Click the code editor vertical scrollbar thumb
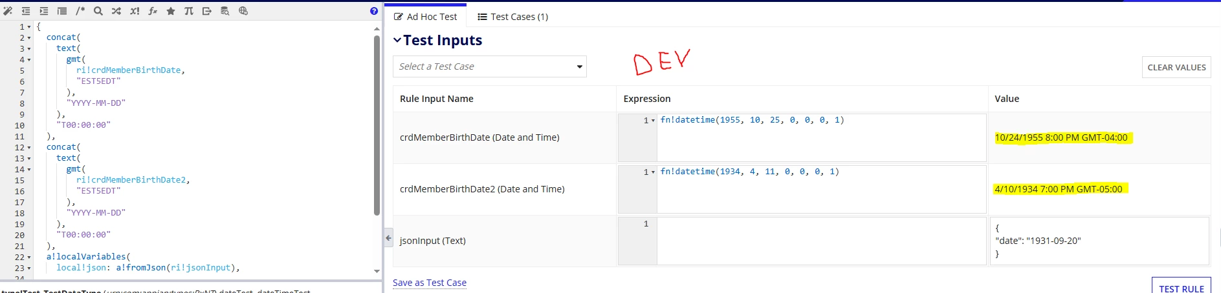 click(x=377, y=125)
